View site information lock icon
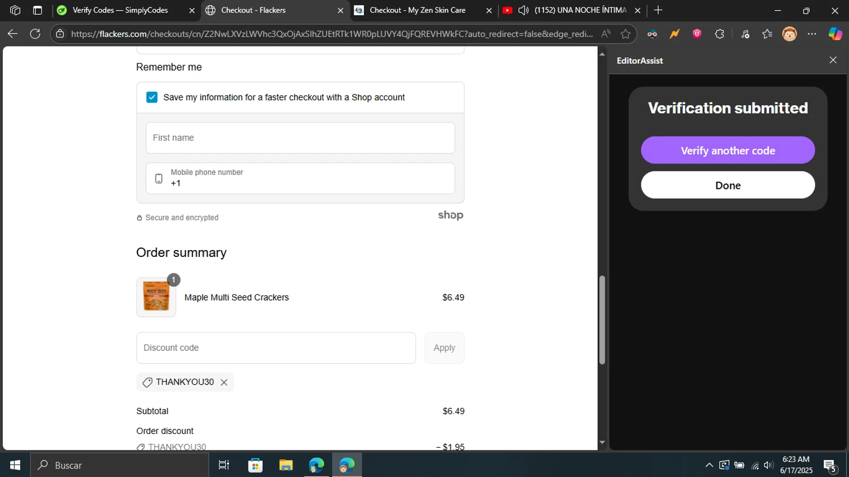Screen dimensions: 849x477 60,34
